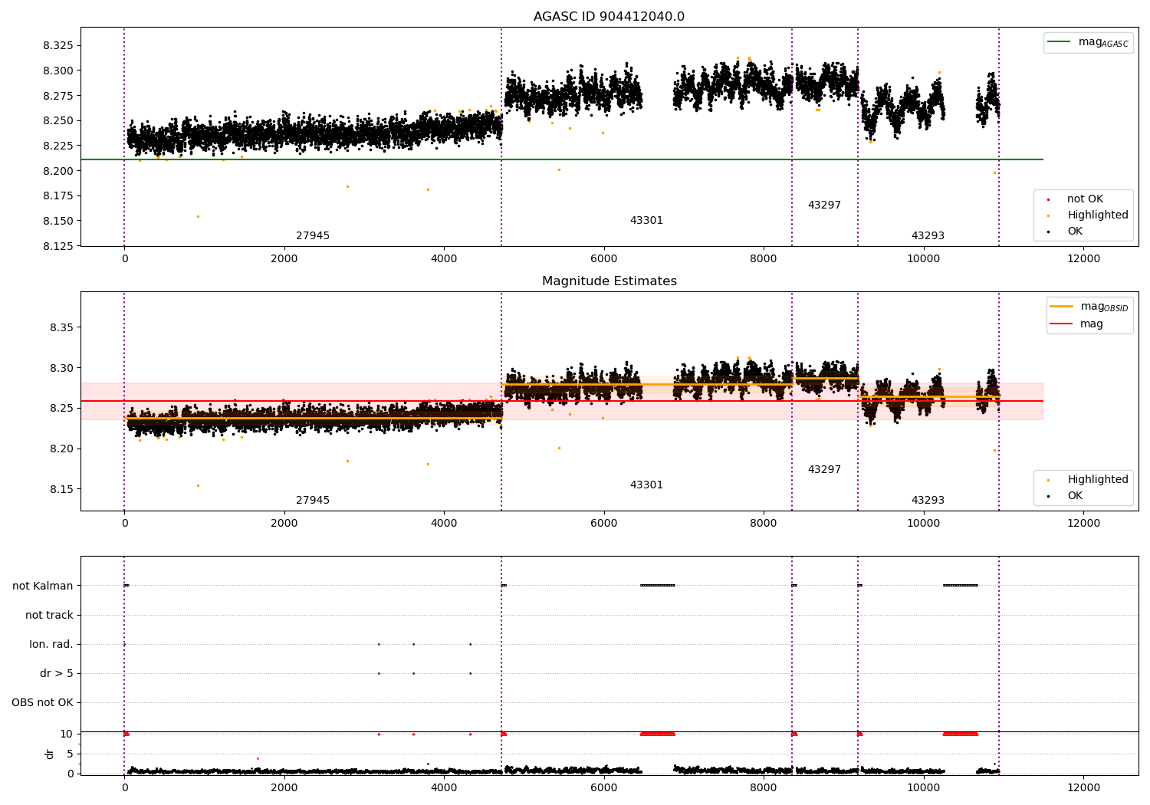
Task: Click 'Highlighted' legend entry in top plot
Action: point(1097,215)
